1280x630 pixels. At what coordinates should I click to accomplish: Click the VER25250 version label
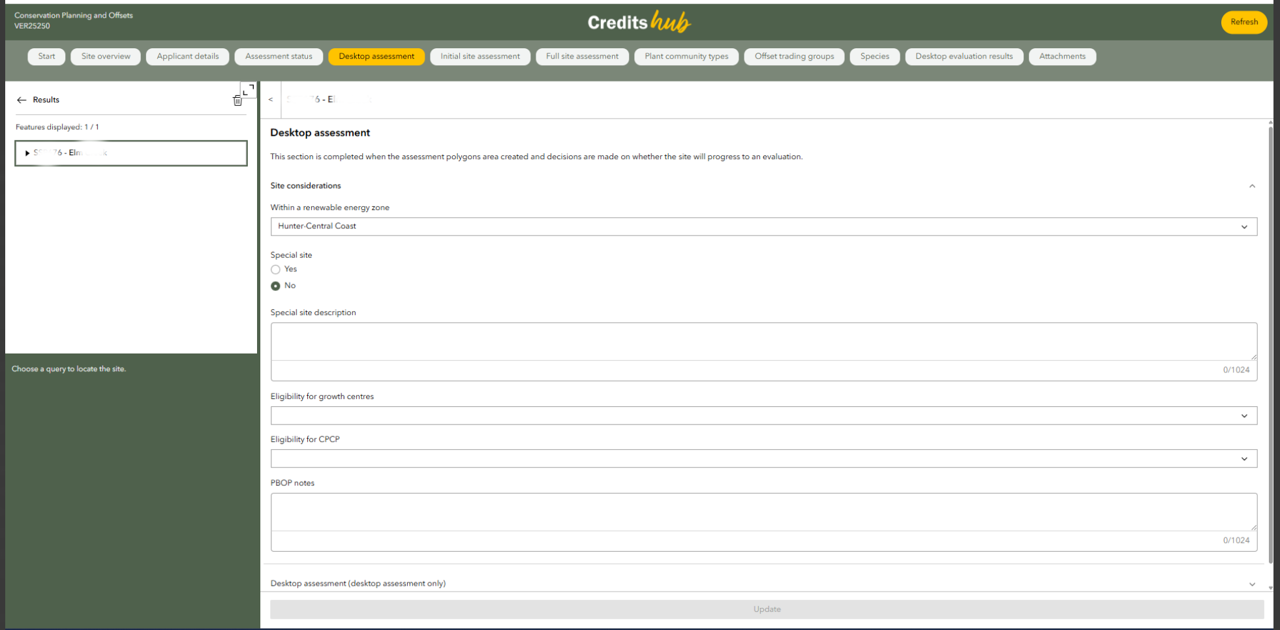pos(32,26)
